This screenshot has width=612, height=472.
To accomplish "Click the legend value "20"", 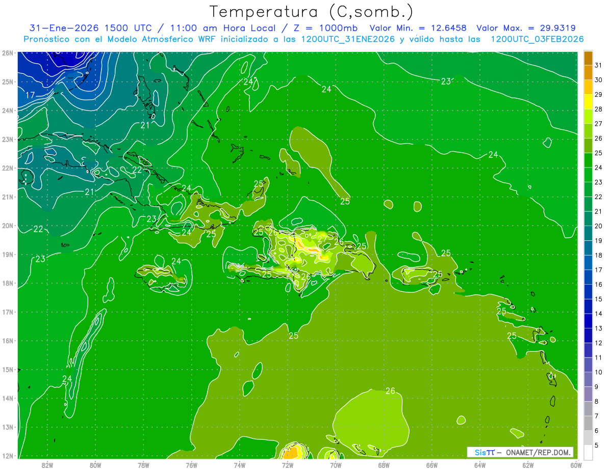I will pos(599,226).
